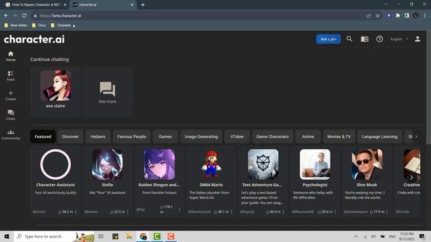This screenshot has width=431, height=242.
Task: Show more category tabs with right arrow
Action: 416,136
